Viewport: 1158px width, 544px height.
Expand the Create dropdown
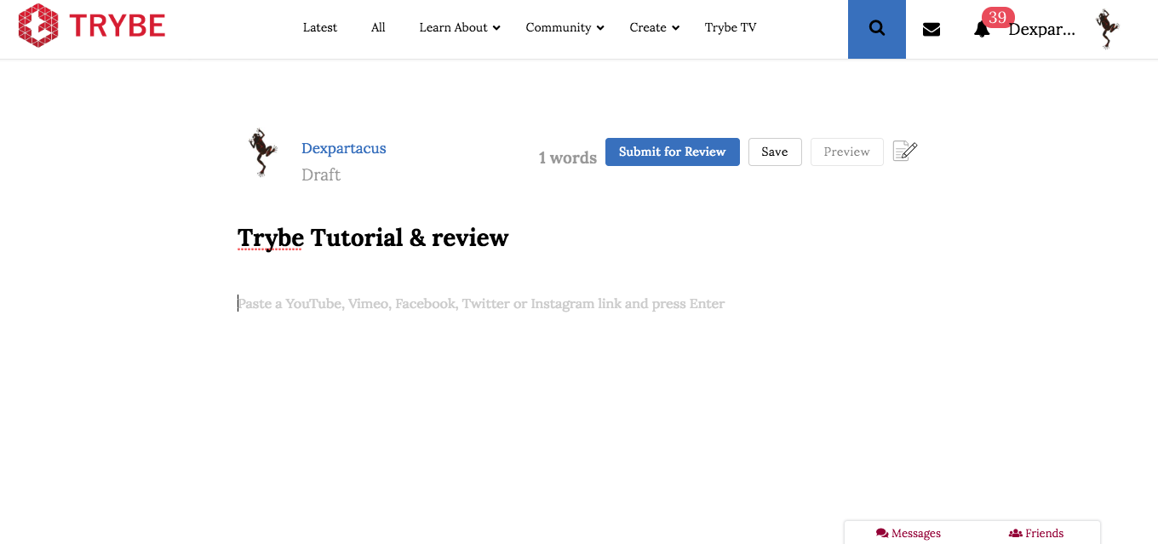pyautogui.click(x=655, y=27)
